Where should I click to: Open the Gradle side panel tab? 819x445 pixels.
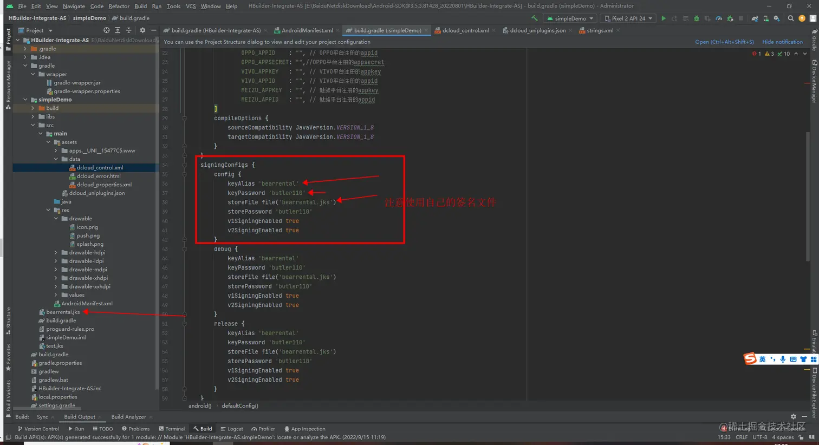pos(814,39)
